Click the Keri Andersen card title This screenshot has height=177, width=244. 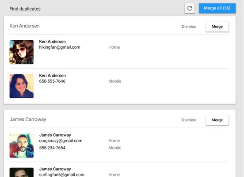tap(24, 26)
